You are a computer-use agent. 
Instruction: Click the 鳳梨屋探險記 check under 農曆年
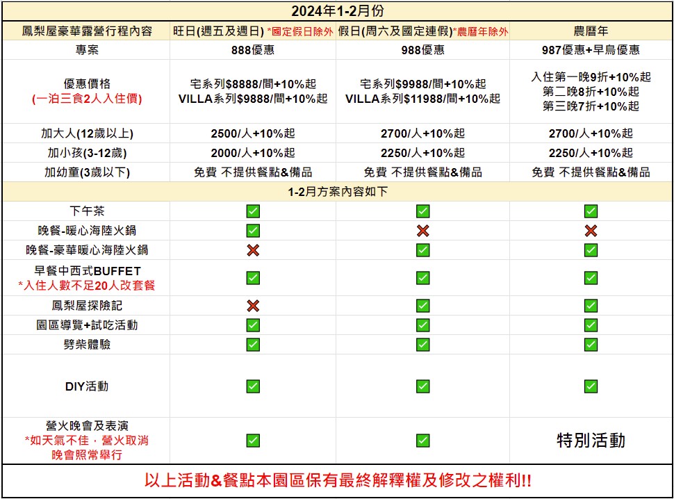coord(591,306)
